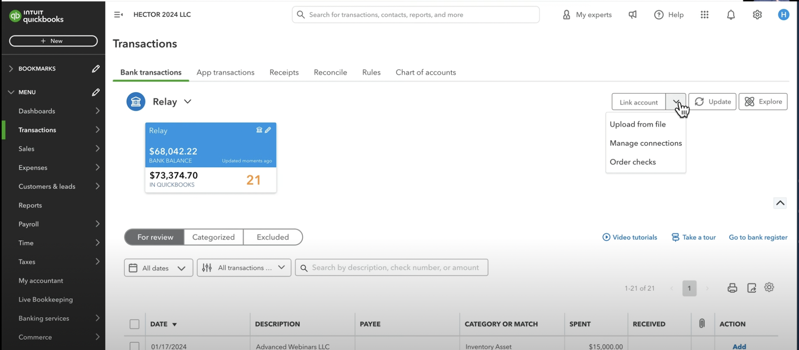799x350 pixels.
Task: Collapse the MENU section
Action: click(11, 92)
